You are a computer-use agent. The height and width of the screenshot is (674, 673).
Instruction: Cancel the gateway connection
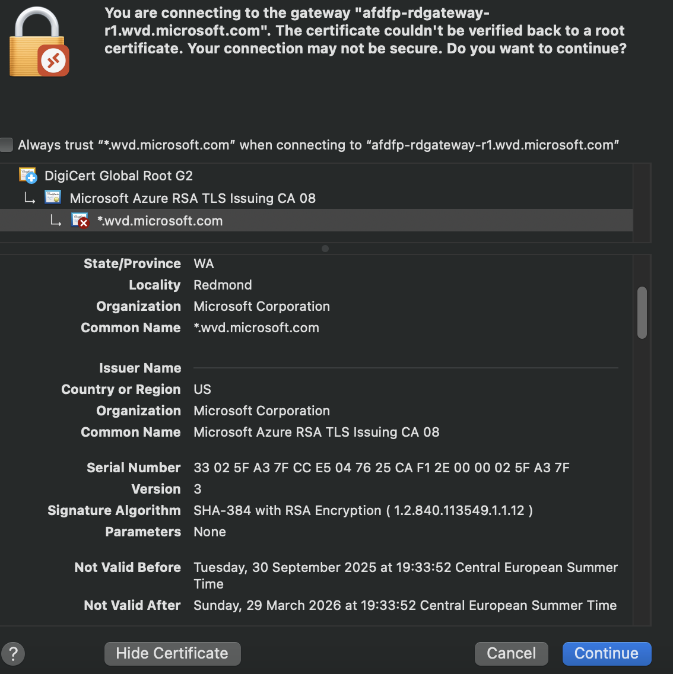coord(511,654)
